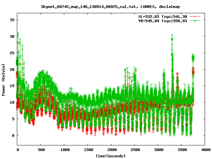Click the x-axis tick label 500
The image size is (212, 159).
tap(41, 150)
